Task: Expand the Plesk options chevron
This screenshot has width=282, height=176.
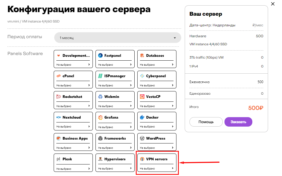Action: 89,169
